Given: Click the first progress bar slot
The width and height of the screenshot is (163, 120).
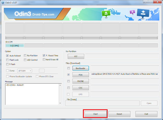Looking at the screenshot, I should tap(15, 37).
